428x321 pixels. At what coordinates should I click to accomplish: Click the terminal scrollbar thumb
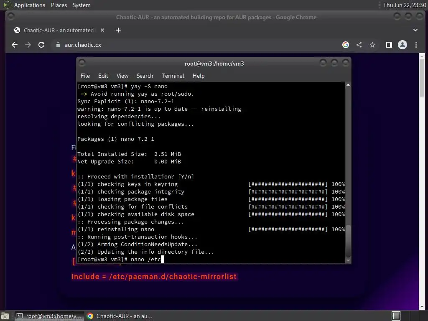click(x=348, y=241)
